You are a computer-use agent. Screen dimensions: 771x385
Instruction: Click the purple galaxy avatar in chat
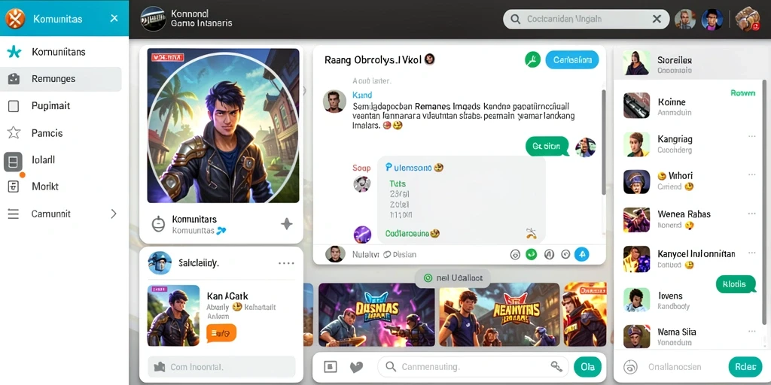(363, 235)
